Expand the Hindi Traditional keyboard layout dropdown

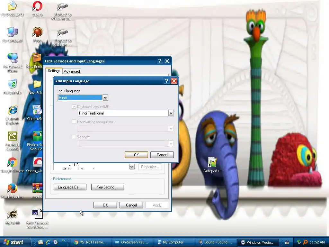[171, 113]
